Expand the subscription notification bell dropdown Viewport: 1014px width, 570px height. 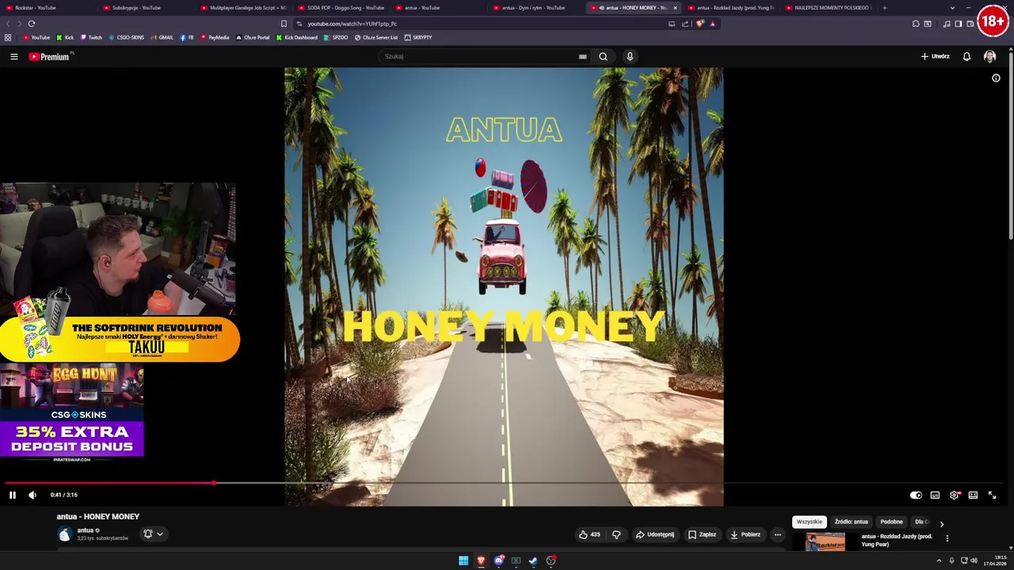pyautogui.click(x=153, y=534)
